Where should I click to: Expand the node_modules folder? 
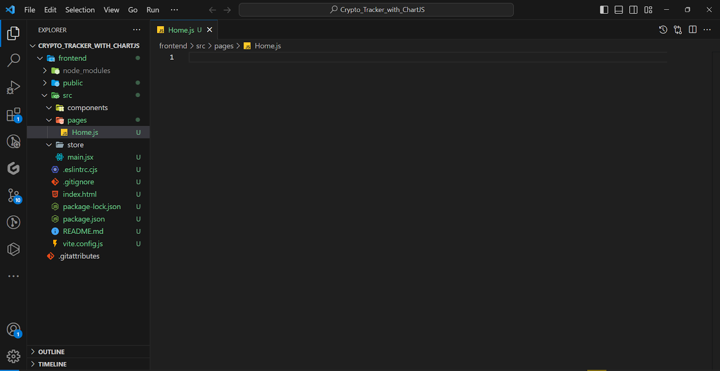click(x=86, y=71)
